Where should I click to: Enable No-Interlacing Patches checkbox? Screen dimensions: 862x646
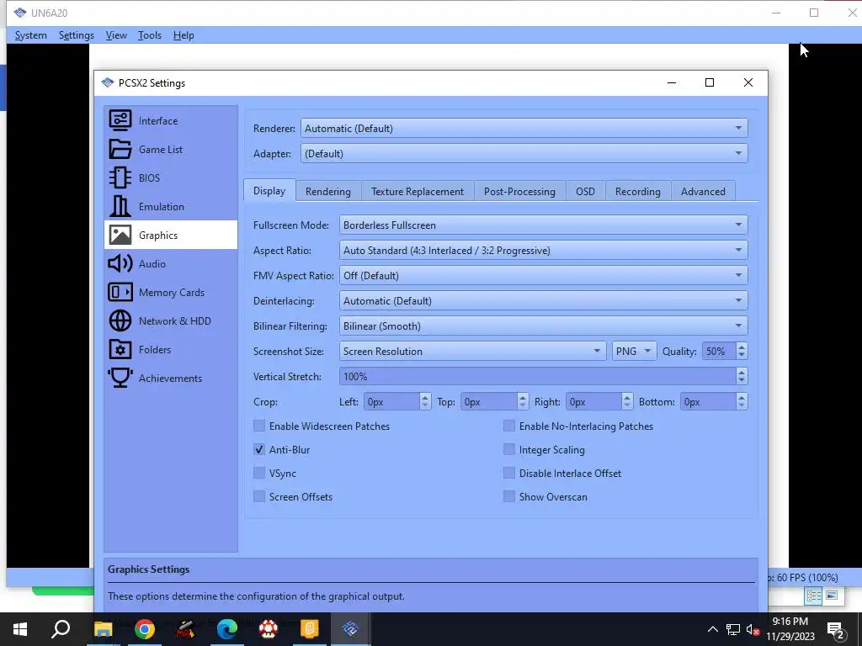[509, 426]
